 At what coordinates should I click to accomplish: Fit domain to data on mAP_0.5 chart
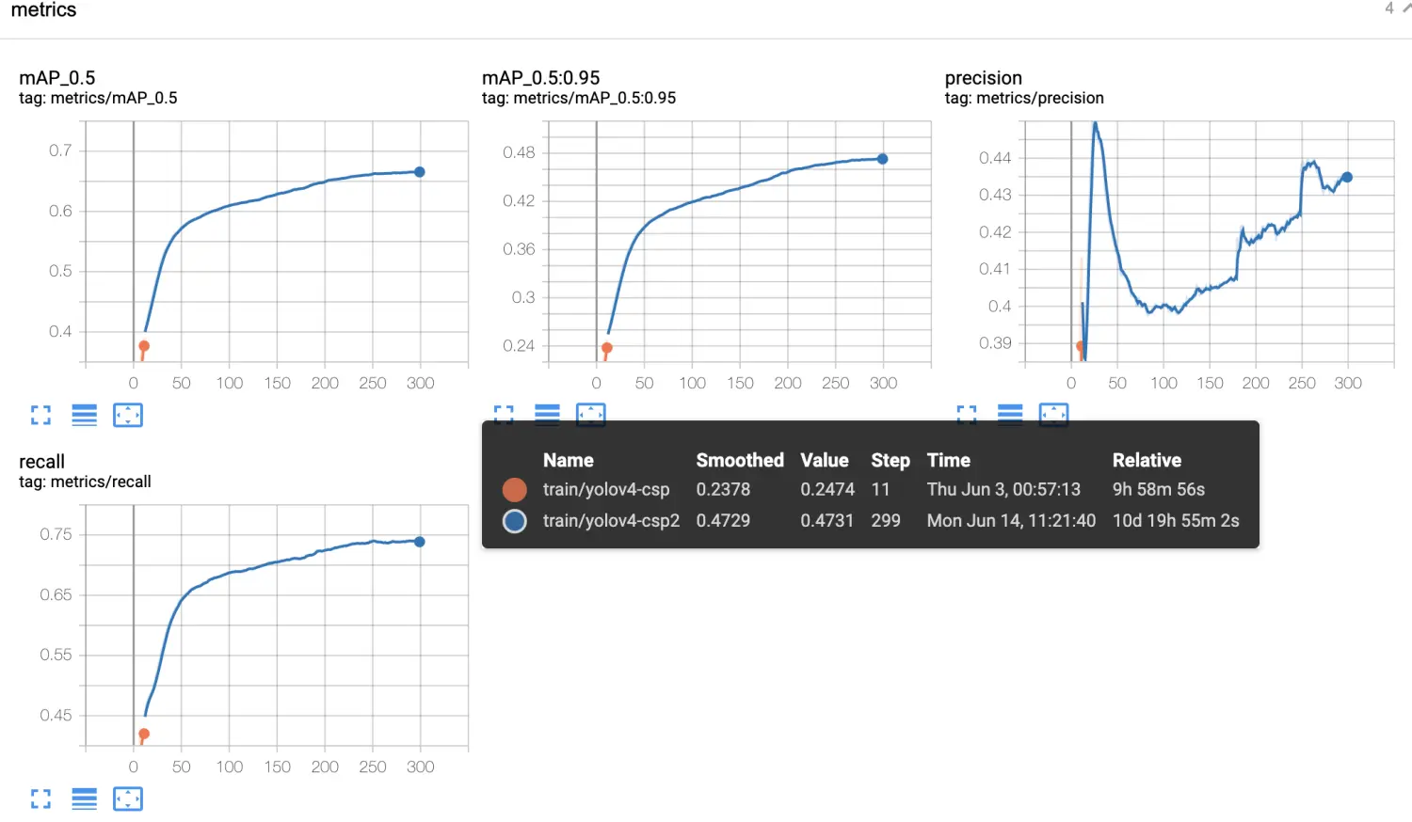pyautogui.click(x=128, y=415)
